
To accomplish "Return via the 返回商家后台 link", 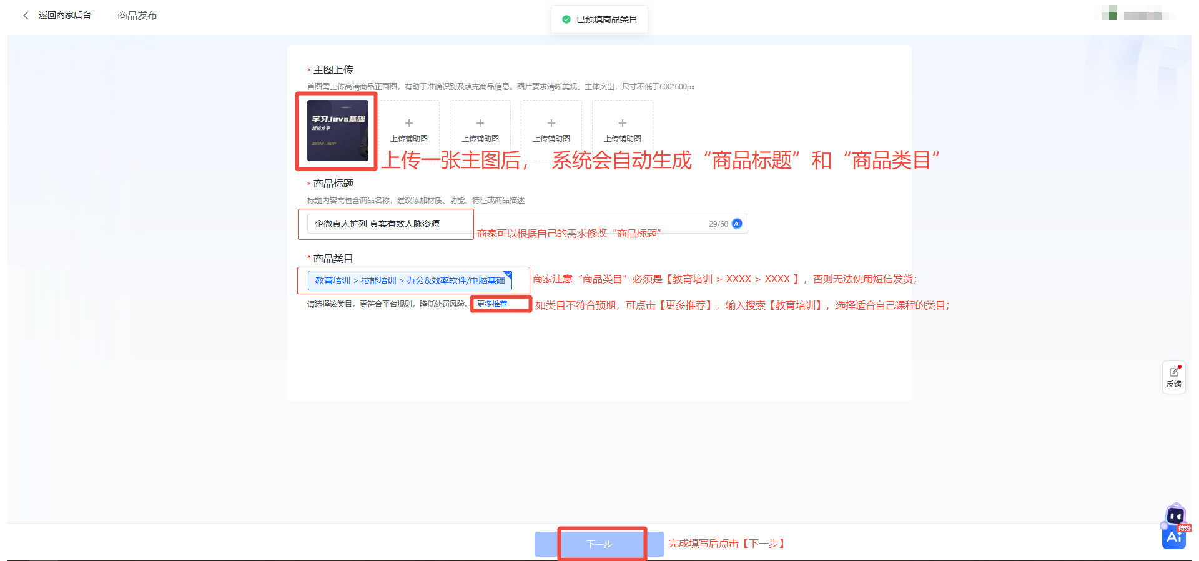I will tap(64, 16).
